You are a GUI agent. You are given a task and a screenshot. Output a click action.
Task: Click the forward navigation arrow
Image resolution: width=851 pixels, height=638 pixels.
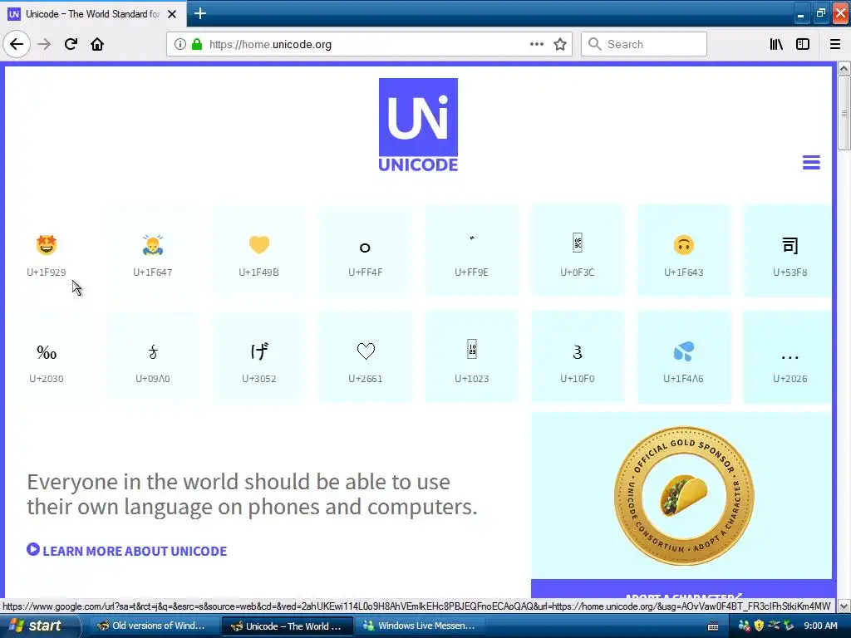click(x=44, y=44)
